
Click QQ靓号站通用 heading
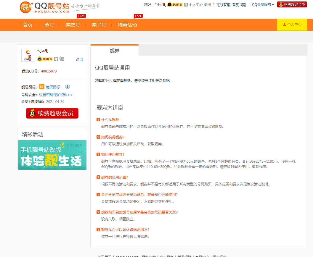pyautogui.click(x=113, y=68)
